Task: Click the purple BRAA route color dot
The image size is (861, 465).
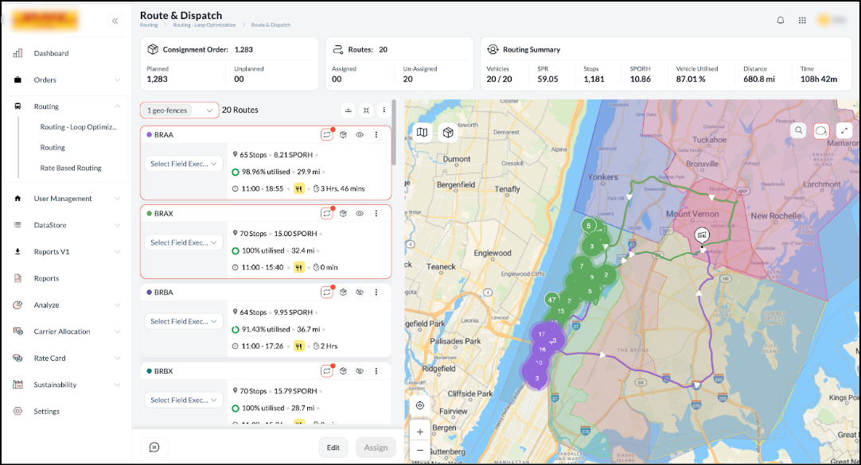Action: click(x=150, y=134)
